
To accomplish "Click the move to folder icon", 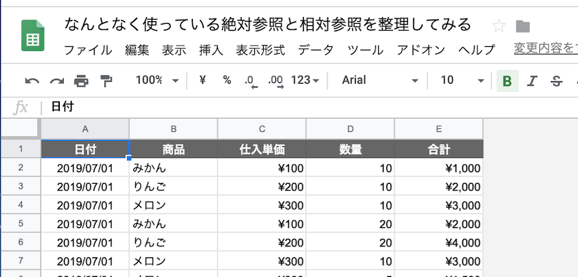I will 523,27.
